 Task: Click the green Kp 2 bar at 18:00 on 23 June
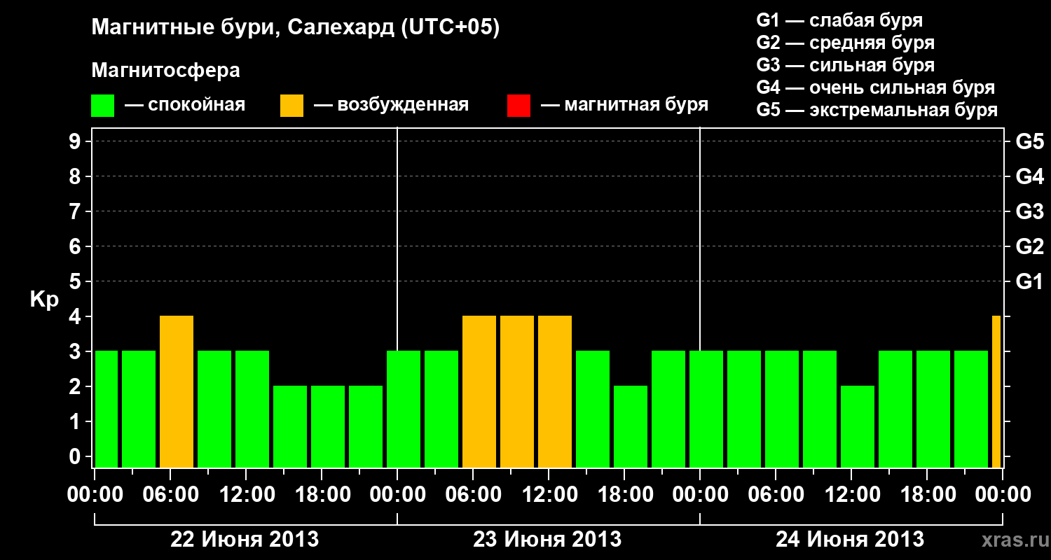631,427
